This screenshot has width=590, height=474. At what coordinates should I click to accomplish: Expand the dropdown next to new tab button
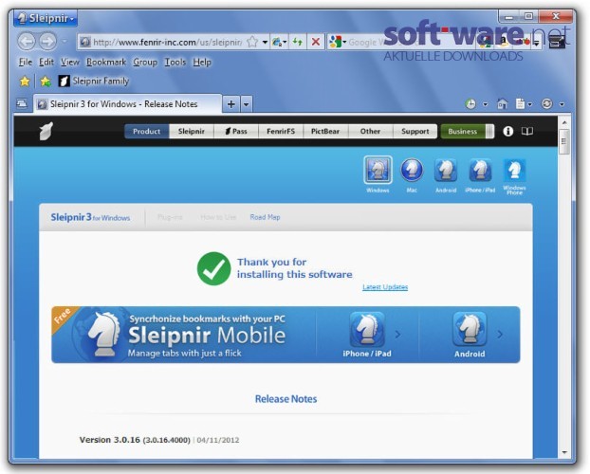tap(246, 104)
